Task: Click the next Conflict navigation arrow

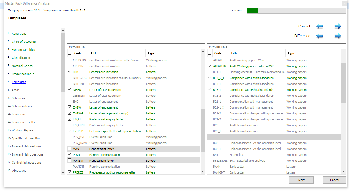Action: pos(338,26)
